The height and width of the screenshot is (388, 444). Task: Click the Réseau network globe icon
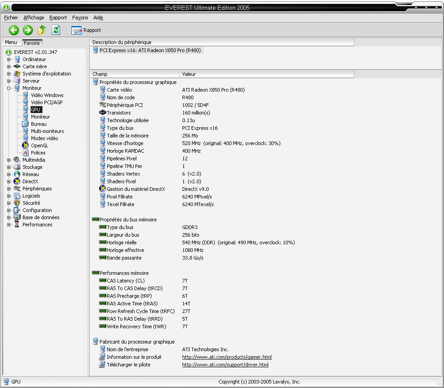click(17, 174)
